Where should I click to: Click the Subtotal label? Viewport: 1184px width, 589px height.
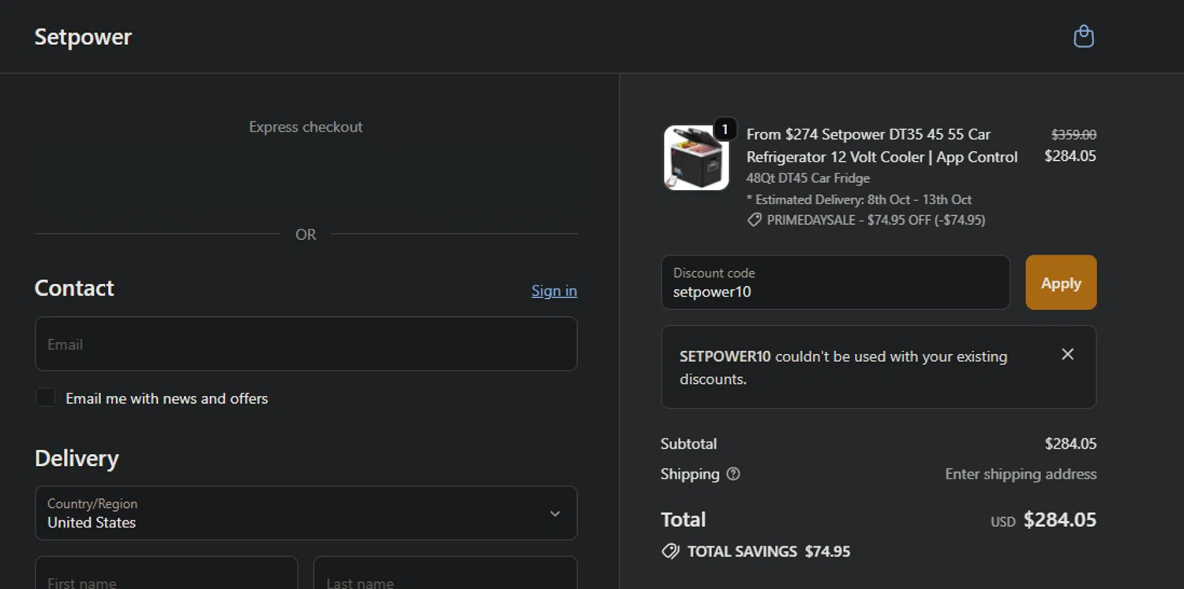(688, 444)
